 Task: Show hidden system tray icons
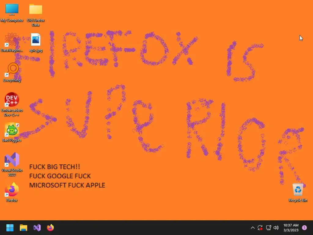(x=252, y=228)
